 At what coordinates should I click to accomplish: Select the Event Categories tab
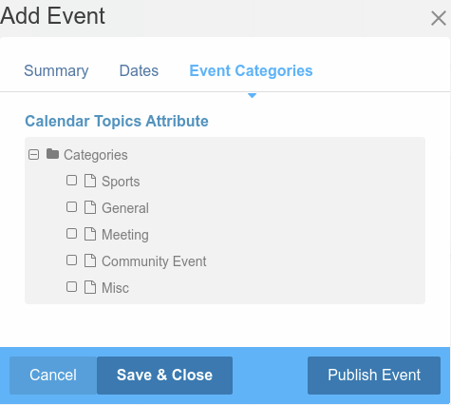251,70
